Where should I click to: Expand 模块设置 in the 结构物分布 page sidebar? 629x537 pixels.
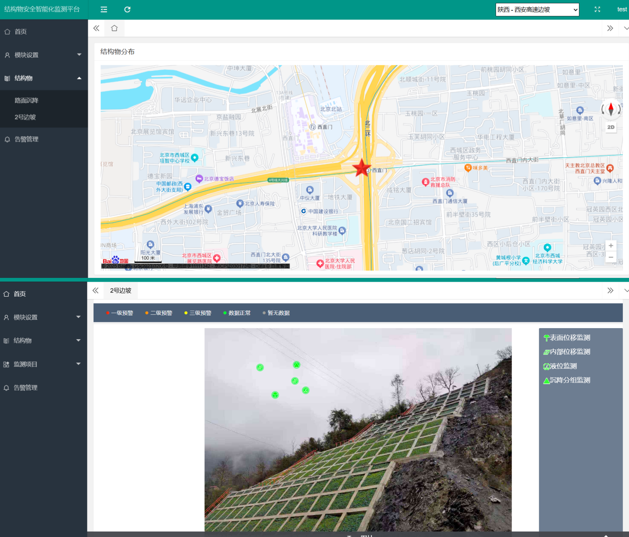44,55
